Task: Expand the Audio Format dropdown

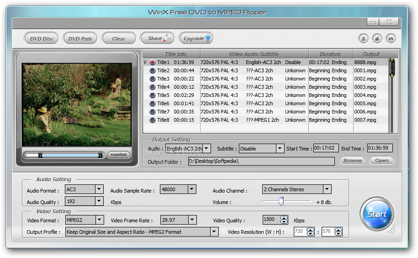Action: point(99,189)
